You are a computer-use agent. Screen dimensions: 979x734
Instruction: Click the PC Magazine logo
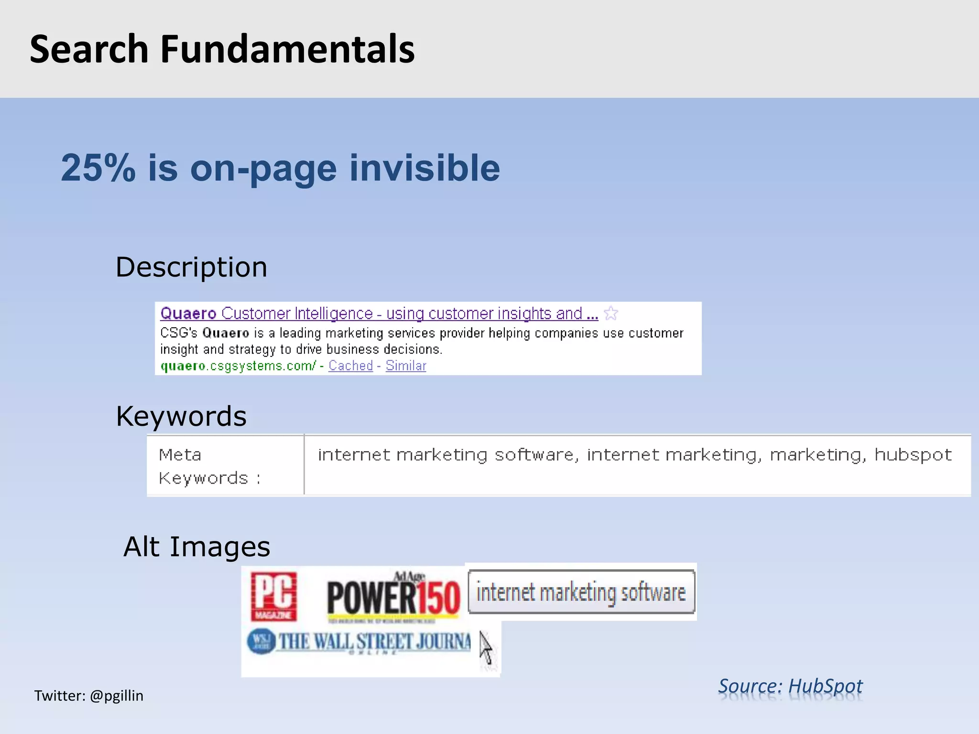click(x=274, y=596)
